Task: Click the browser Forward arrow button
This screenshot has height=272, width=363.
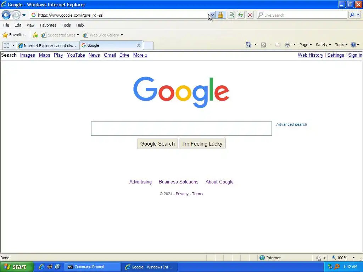Action: (x=16, y=15)
